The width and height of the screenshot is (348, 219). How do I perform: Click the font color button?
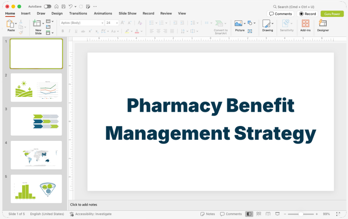[137, 31]
